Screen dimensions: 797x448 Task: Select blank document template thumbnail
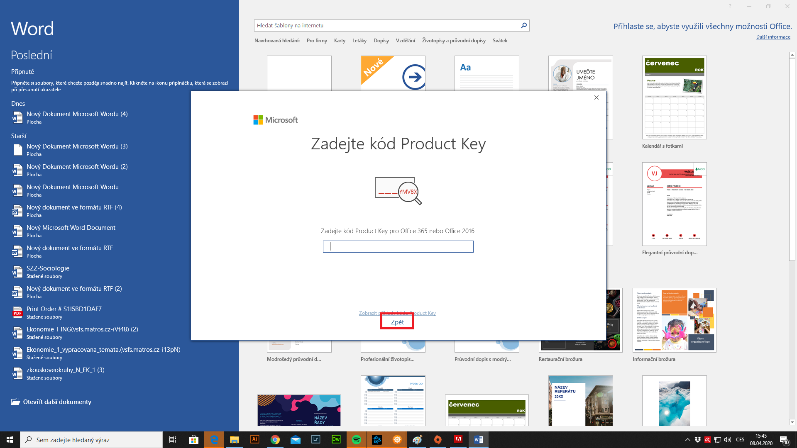299,73
